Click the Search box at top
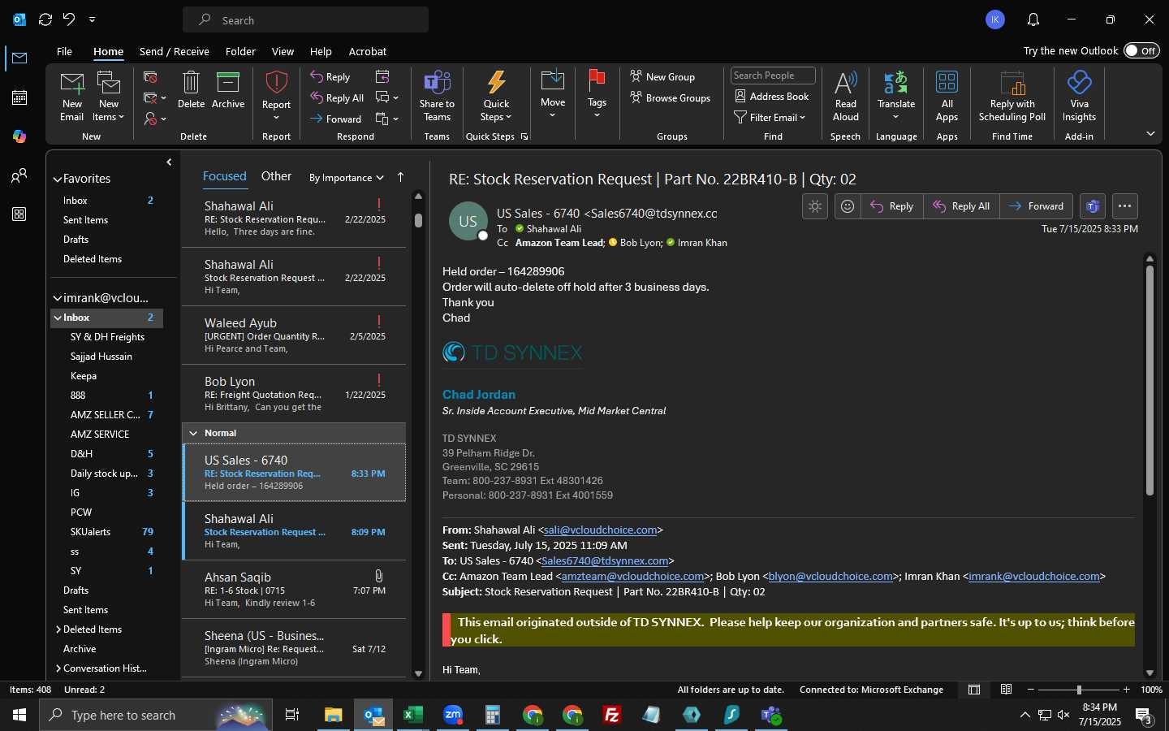The height and width of the screenshot is (731, 1169). coord(305,19)
